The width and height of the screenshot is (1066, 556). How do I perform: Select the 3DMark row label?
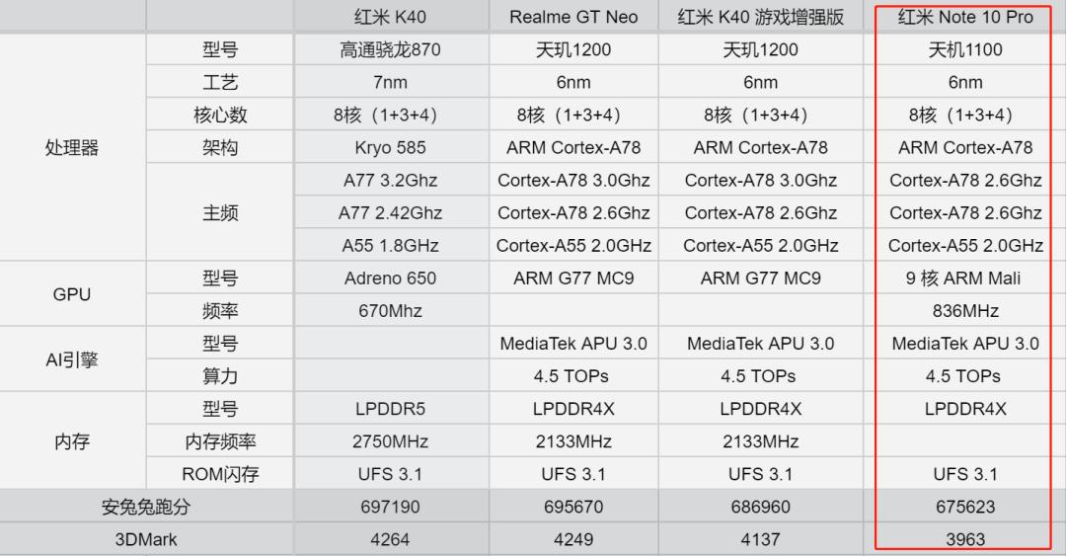[146, 539]
